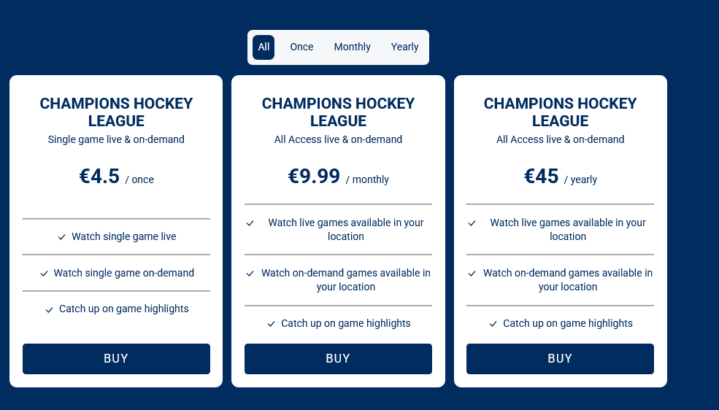
Task: Click checkmark beside Watch single game live
Action: [x=61, y=237]
